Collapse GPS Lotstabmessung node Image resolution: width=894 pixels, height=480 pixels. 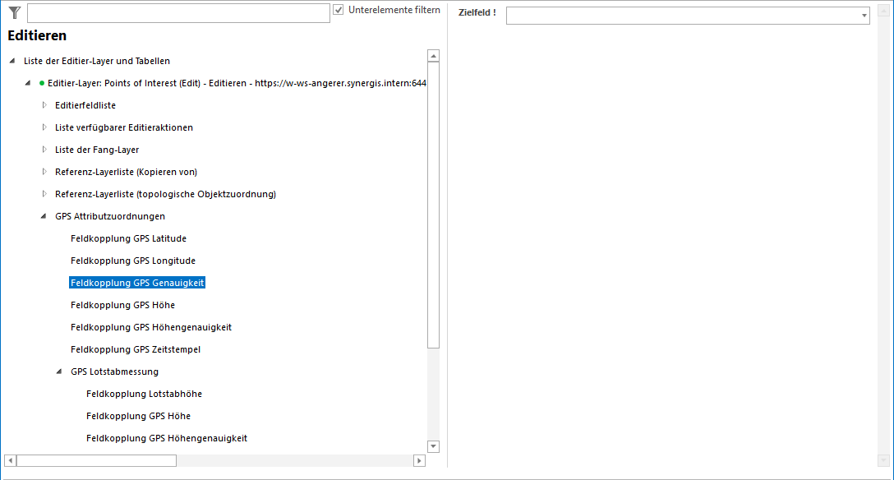(x=58, y=372)
